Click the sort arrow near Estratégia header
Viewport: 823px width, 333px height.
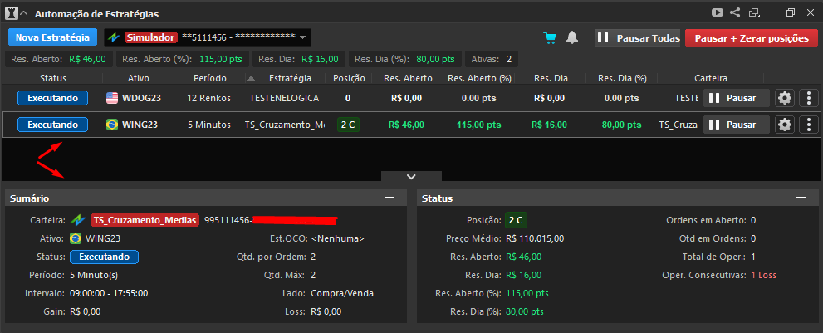(x=251, y=79)
